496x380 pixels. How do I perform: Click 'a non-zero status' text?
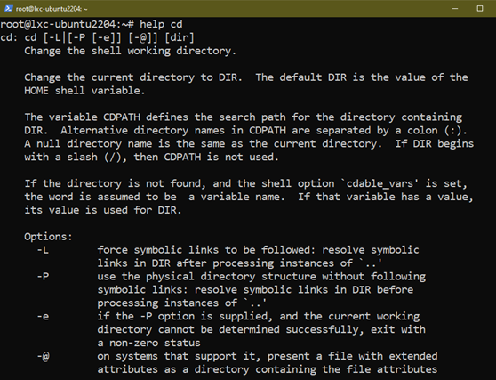coord(148,343)
